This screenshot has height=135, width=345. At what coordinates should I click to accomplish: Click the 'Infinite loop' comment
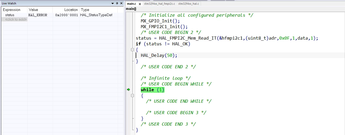pos(166,78)
